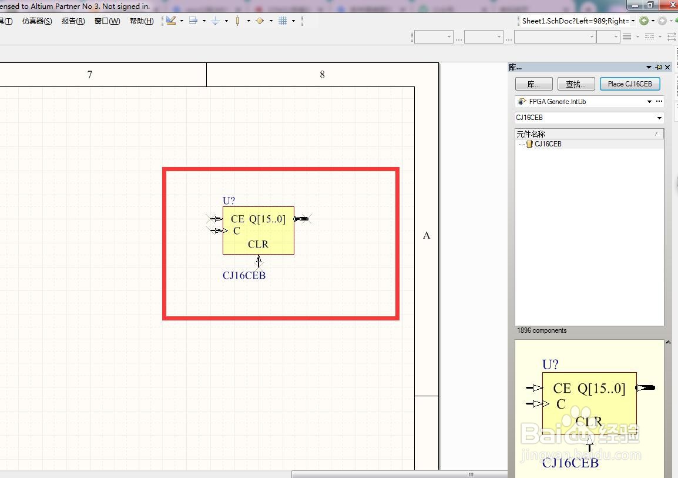Screen dimensions: 678x478
Task: Expand the alignment tools dropdown arrow
Action: pyautogui.click(x=204, y=21)
